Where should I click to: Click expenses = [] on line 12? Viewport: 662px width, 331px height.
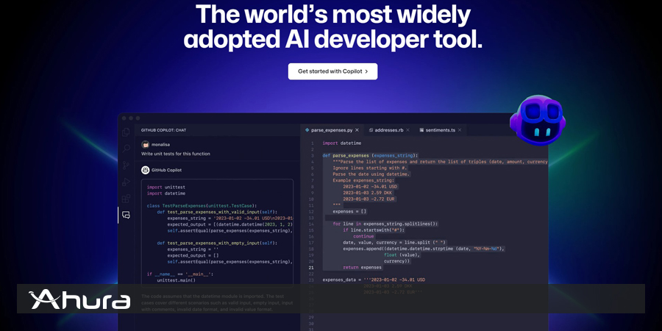pos(349,212)
